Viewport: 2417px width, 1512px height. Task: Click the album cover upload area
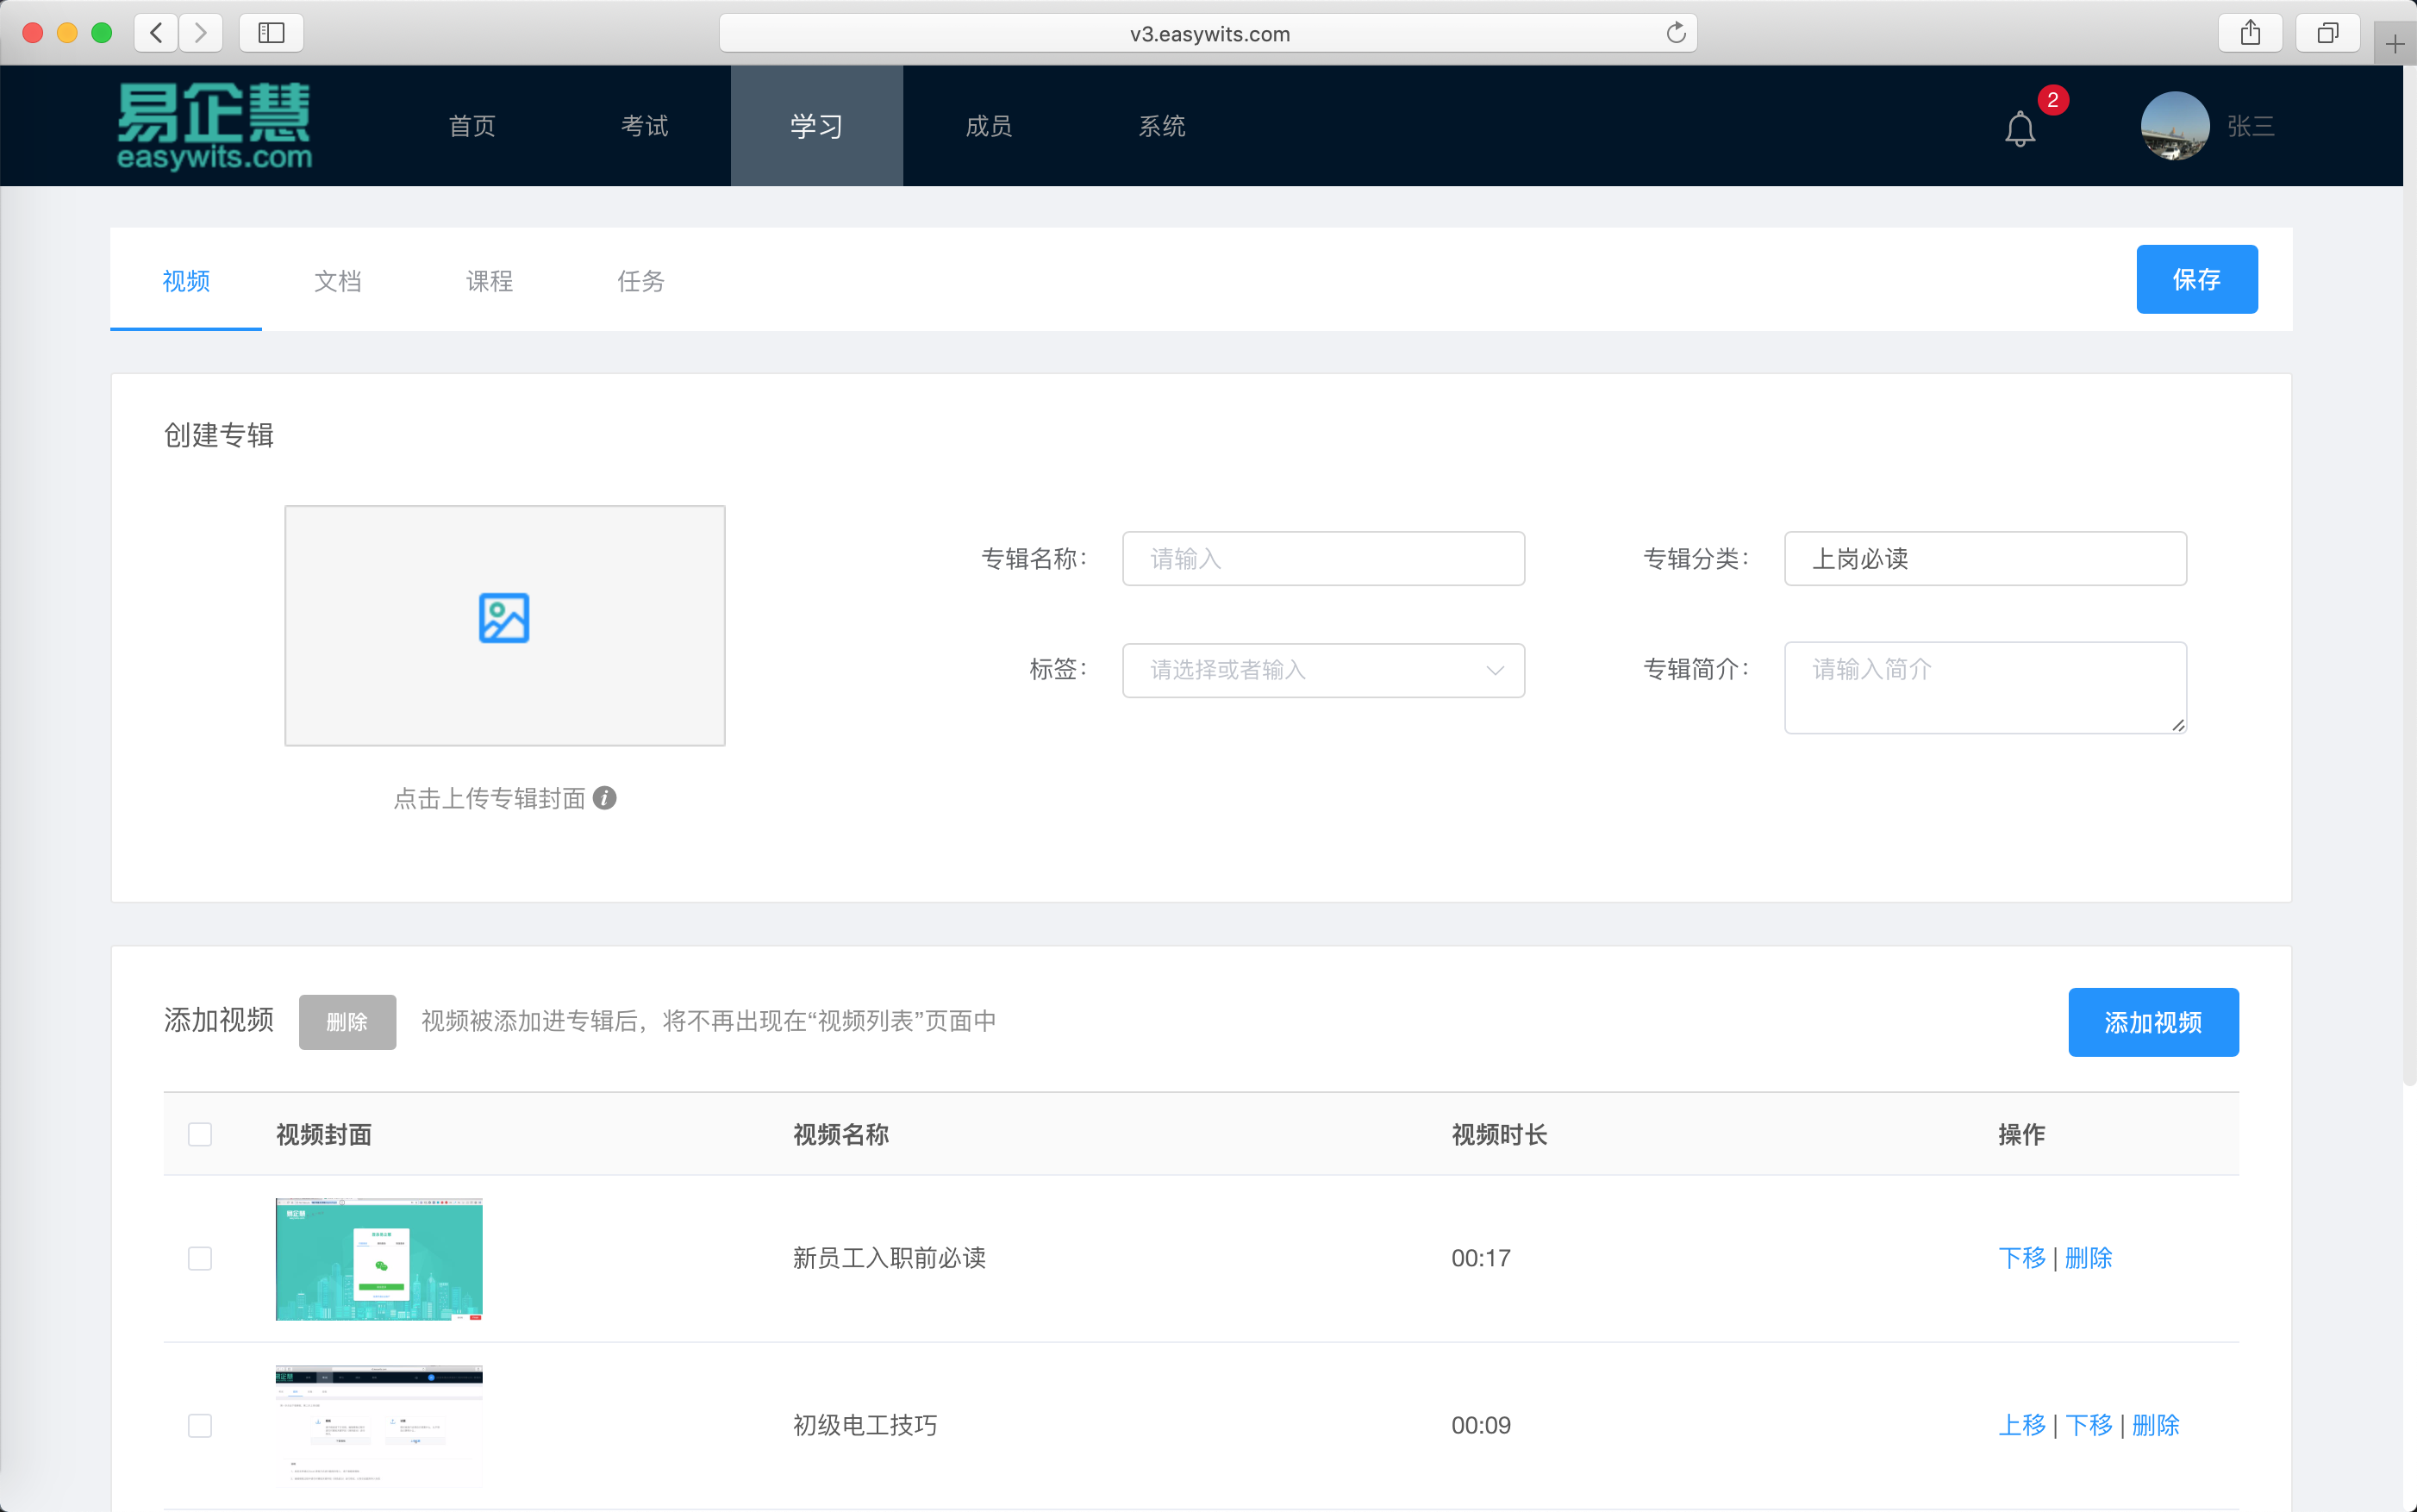click(505, 626)
